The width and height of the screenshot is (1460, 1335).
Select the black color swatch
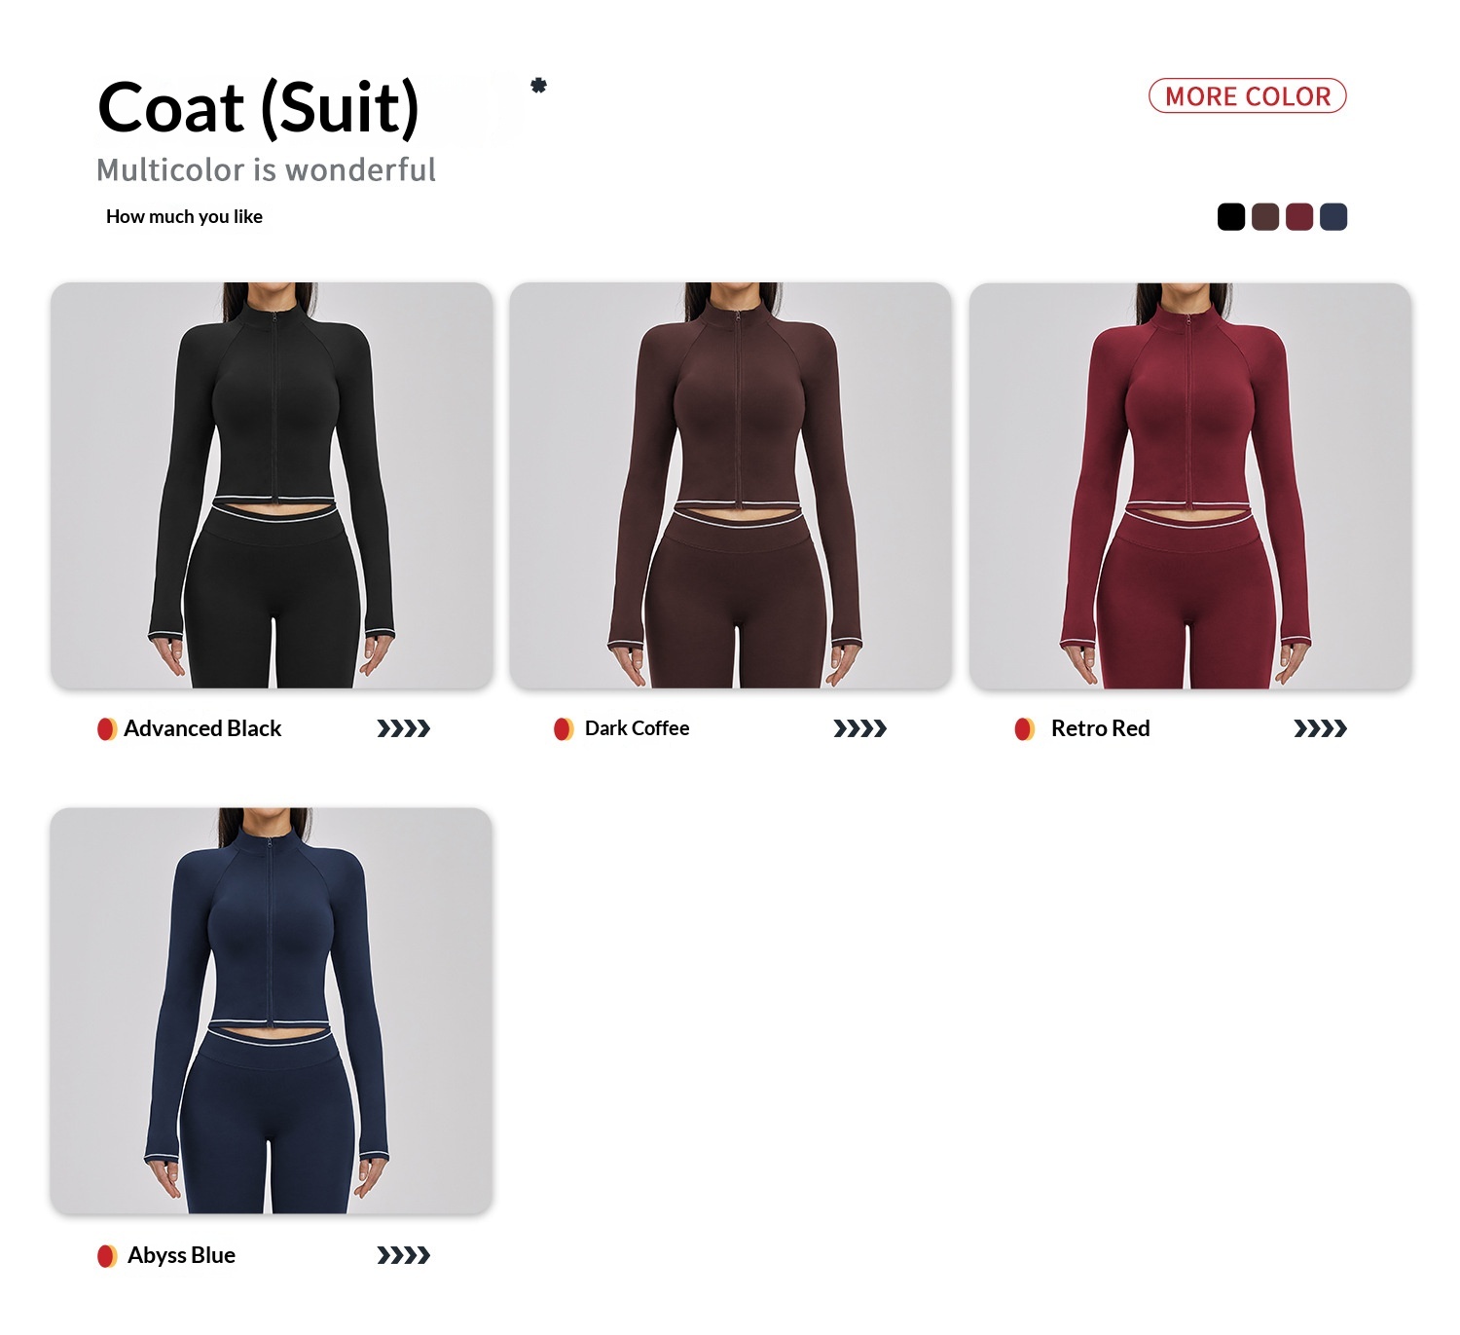1231,216
